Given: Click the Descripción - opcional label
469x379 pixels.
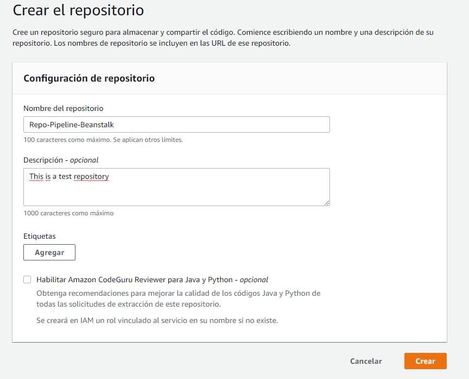Looking at the screenshot, I should 61,160.
